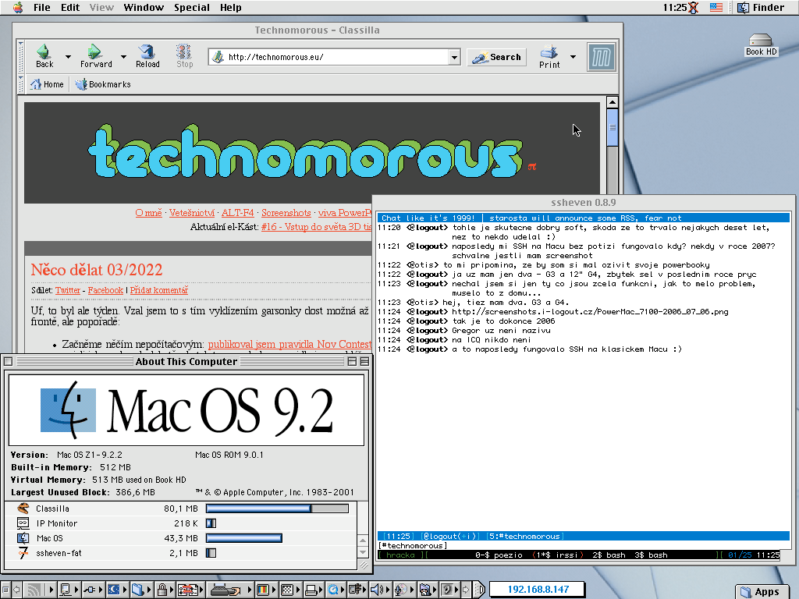Open the URL bar history dropdown
Viewport: 799px width, 599px height.
pos(454,57)
